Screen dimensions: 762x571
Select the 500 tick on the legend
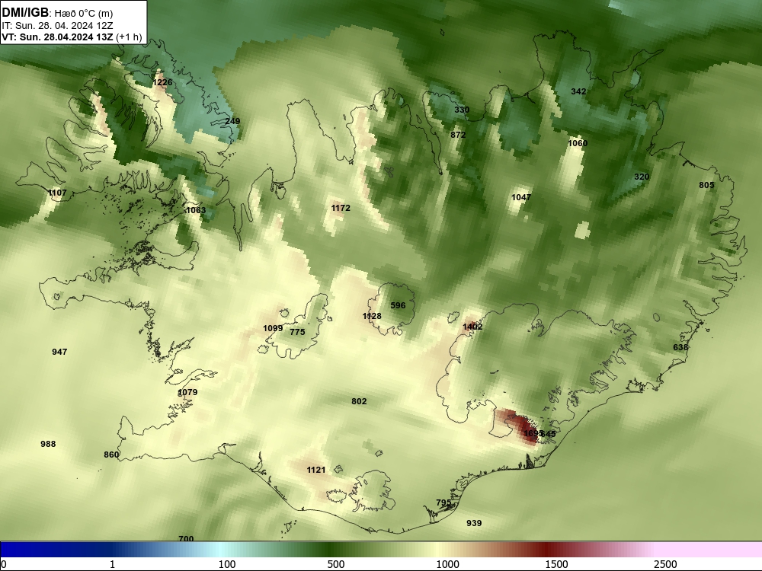[336, 564]
